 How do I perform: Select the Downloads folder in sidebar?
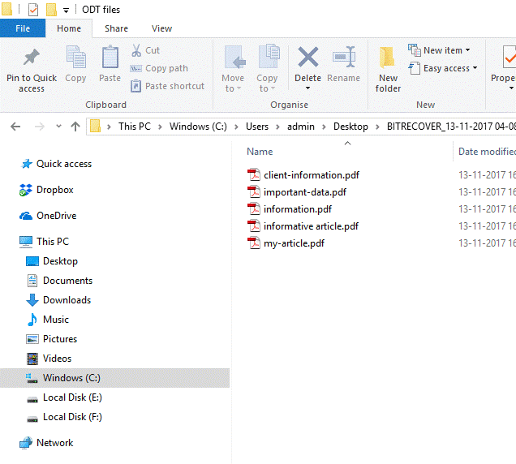(67, 300)
